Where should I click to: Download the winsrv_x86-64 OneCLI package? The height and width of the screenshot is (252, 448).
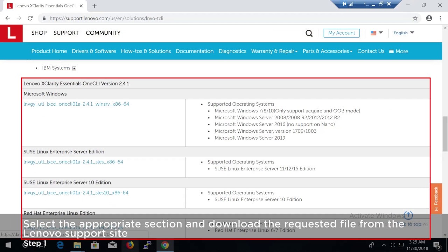[76, 104]
